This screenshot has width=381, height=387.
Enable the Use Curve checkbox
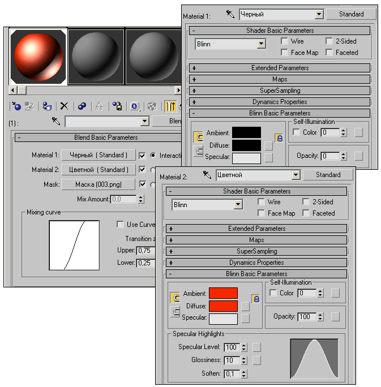(120, 225)
